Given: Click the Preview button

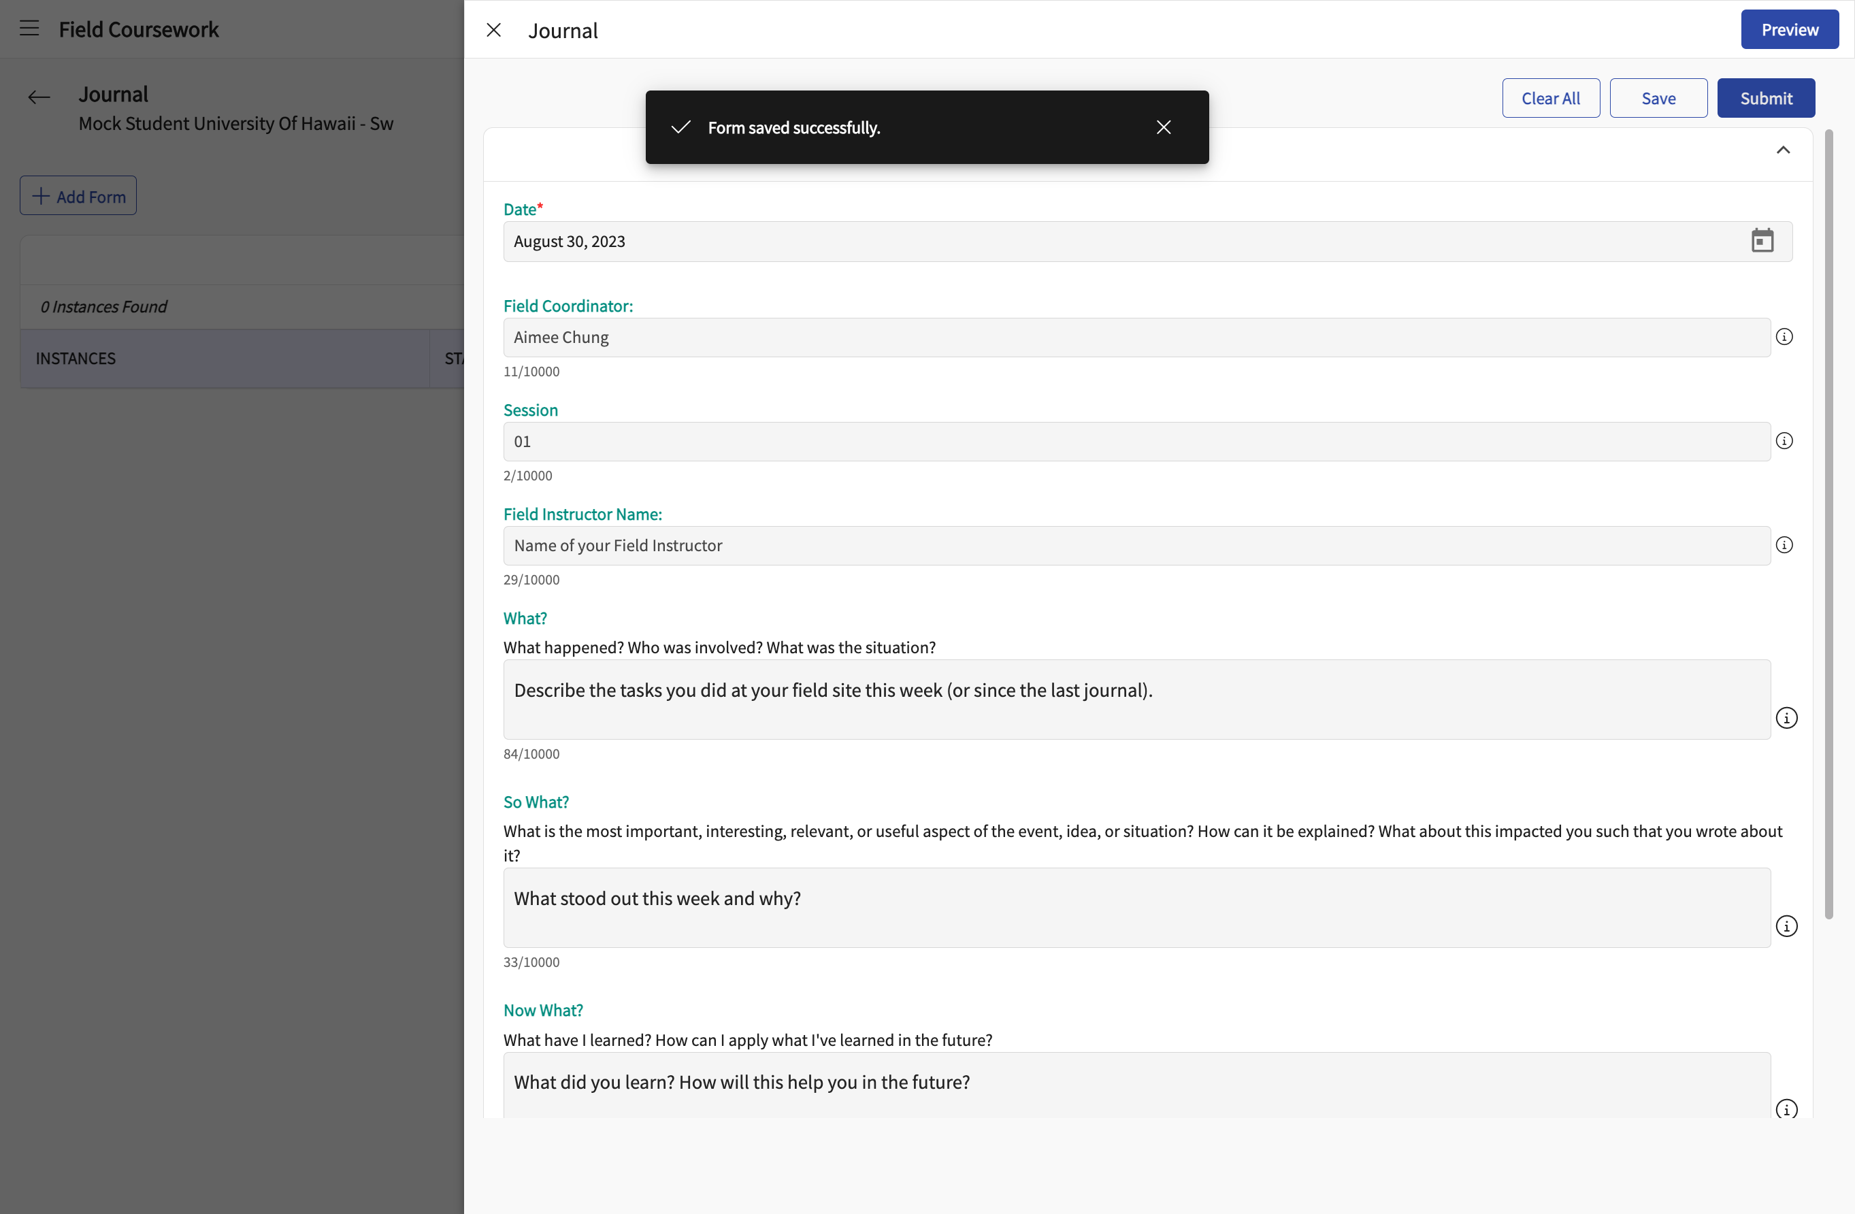Looking at the screenshot, I should coord(1790,30).
